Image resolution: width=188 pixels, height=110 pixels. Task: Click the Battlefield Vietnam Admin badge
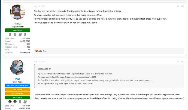pos(18,85)
